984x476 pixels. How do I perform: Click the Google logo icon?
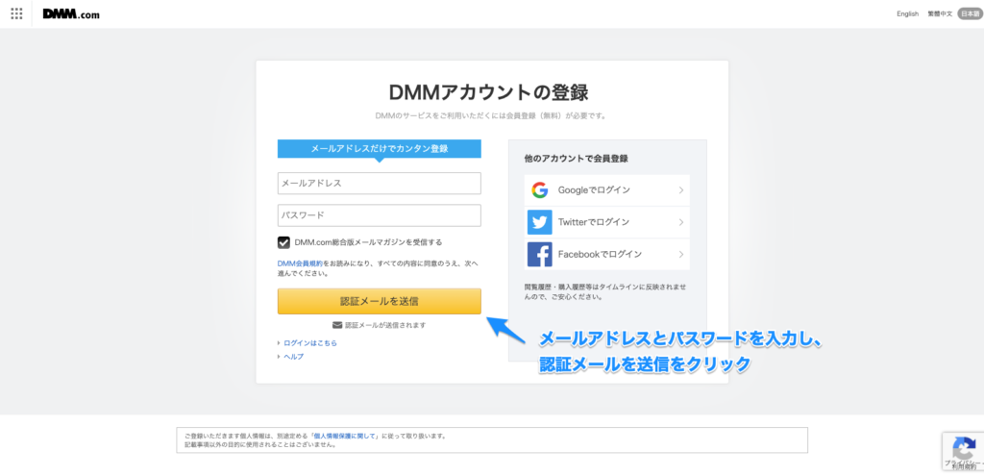[539, 189]
